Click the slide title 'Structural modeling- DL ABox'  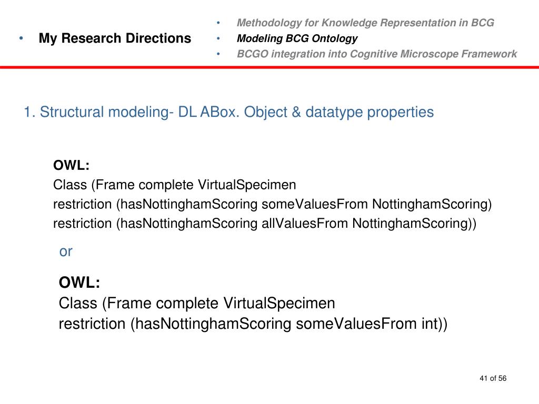point(228,112)
